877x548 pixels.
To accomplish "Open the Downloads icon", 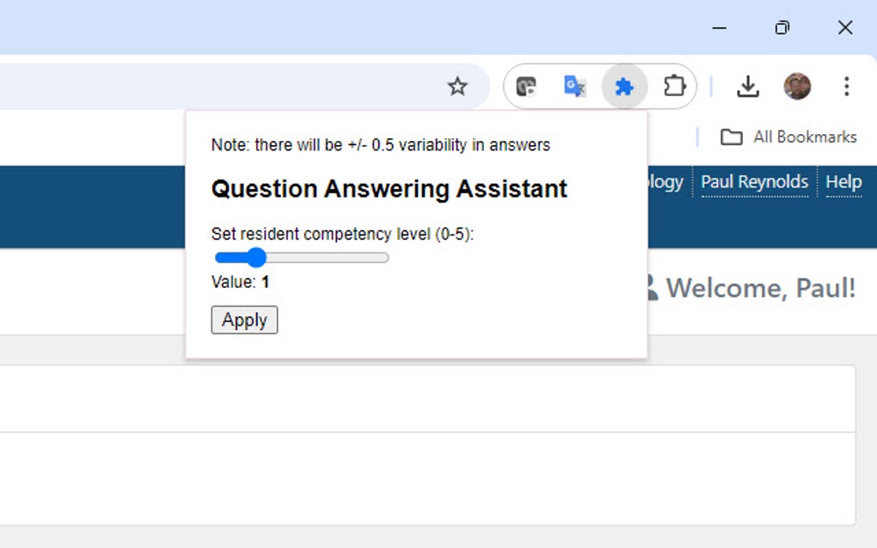I will tap(749, 86).
